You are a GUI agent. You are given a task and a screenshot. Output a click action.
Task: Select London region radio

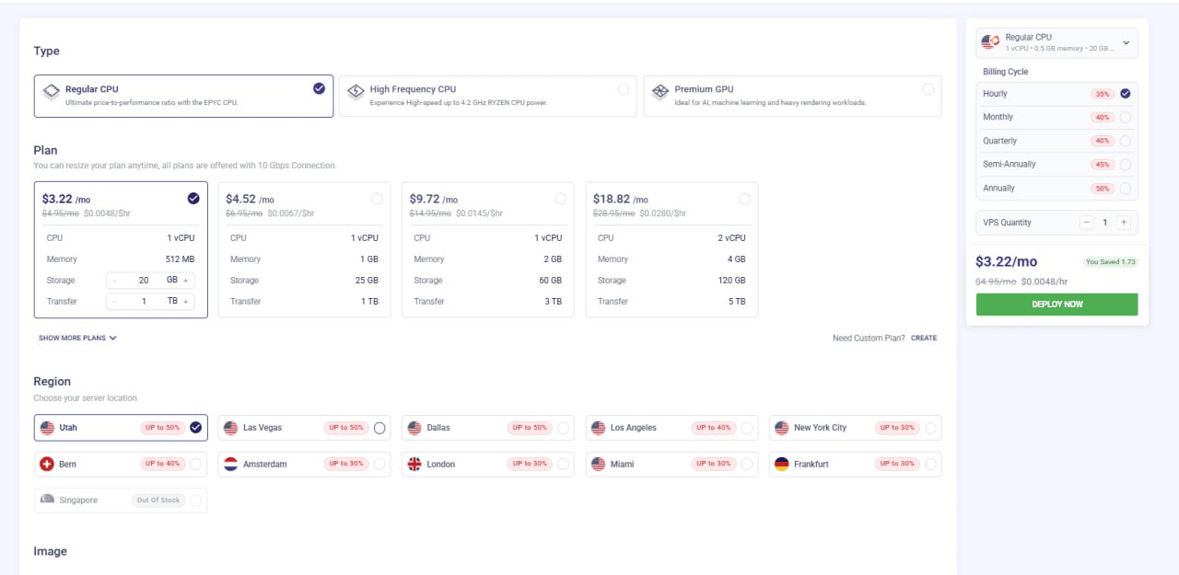coord(563,464)
